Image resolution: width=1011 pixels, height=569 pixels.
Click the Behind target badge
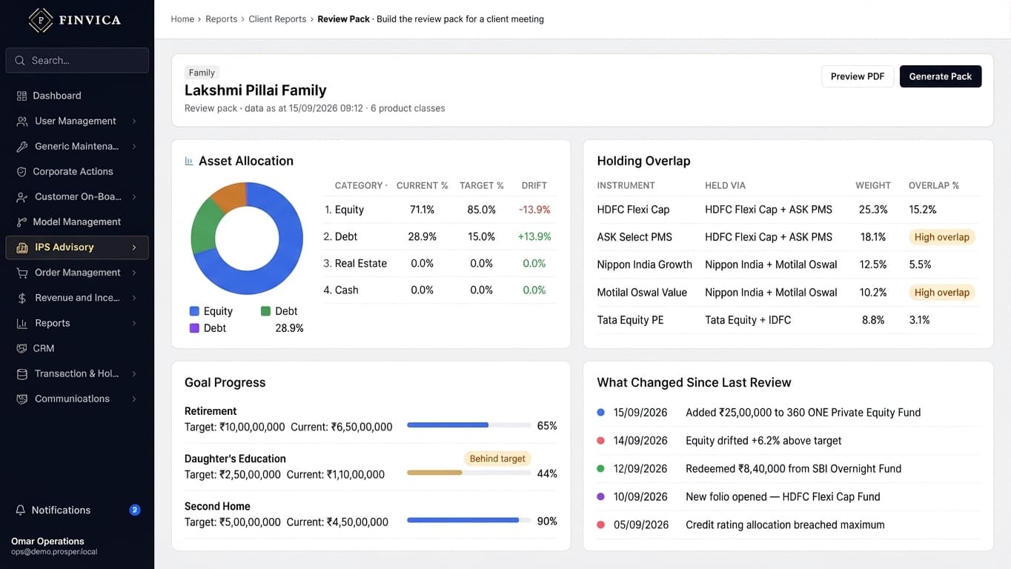click(497, 459)
